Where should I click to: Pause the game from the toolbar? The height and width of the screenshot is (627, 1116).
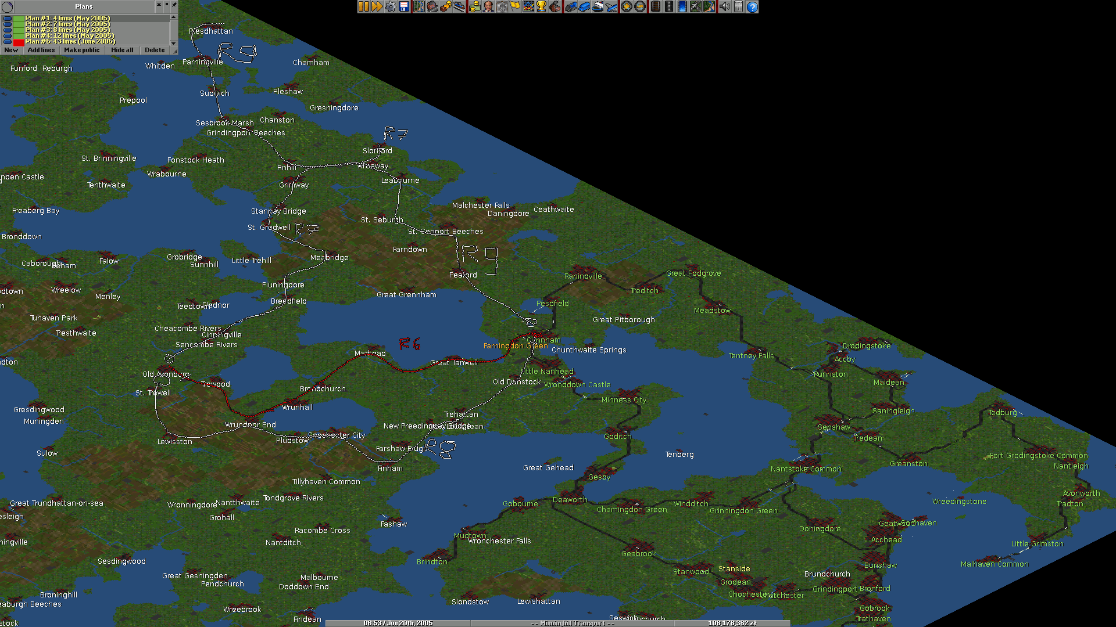[x=364, y=7]
